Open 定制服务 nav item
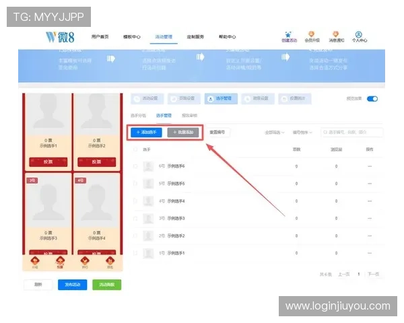 (195, 37)
